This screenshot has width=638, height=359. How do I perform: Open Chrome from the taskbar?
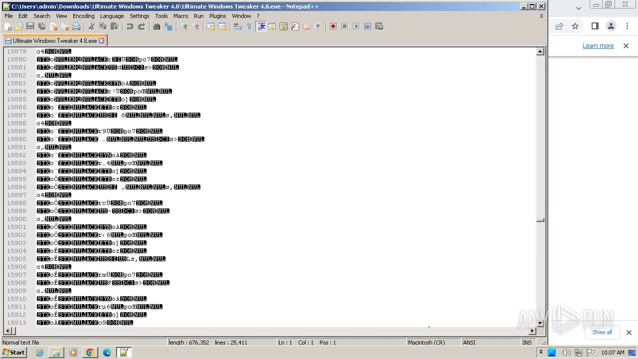90,353
